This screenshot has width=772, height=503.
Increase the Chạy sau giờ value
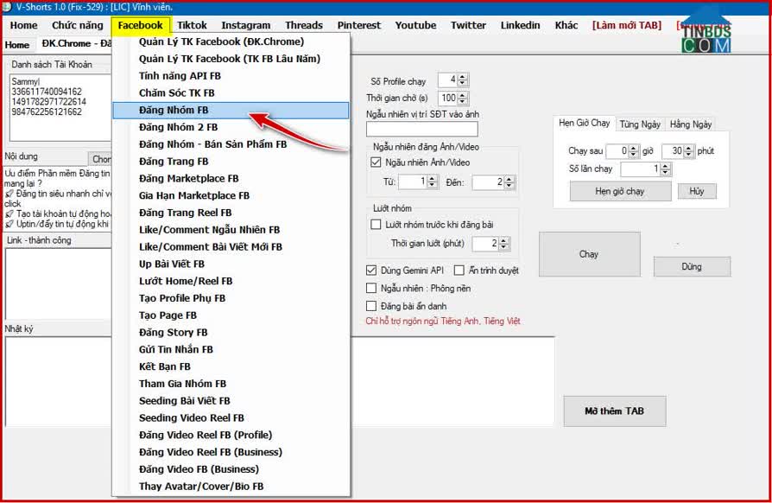[x=634, y=149]
